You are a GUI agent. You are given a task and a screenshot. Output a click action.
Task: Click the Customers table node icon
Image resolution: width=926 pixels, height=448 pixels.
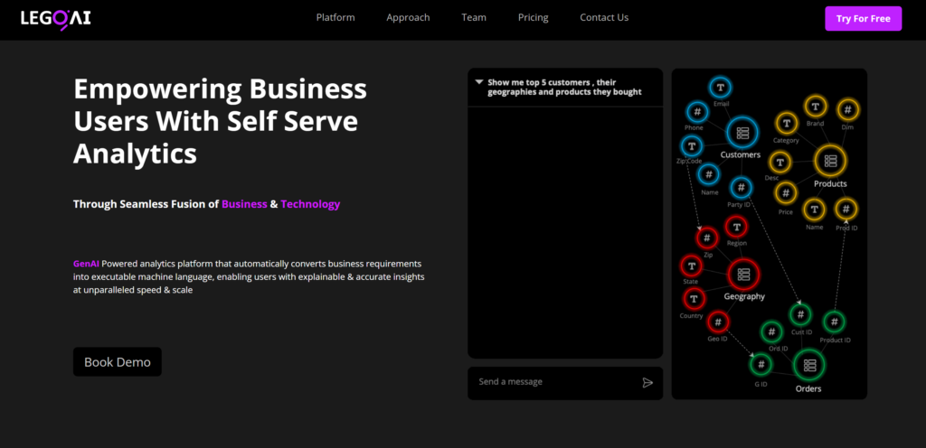[x=742, y=133]
